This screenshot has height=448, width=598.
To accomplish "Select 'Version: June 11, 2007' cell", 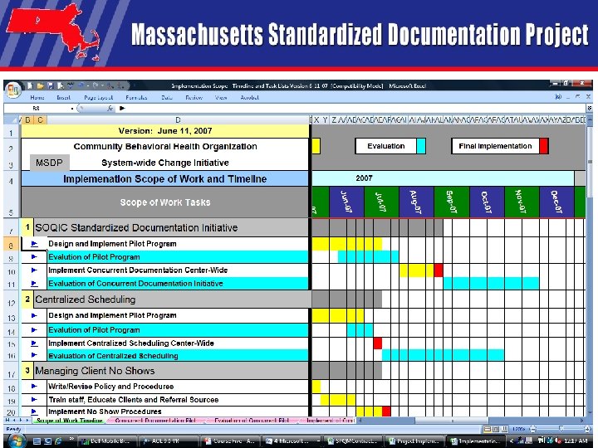I will coord(164,131).
